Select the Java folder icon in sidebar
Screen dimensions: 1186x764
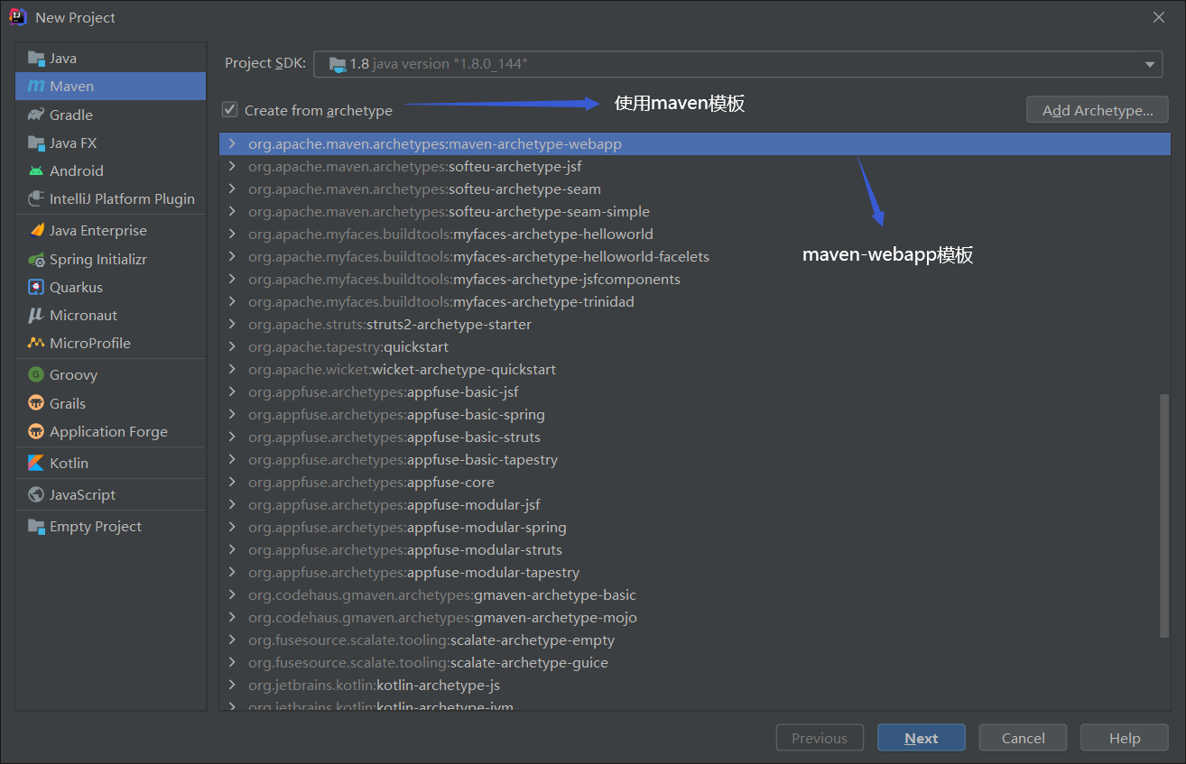tap(36, 58)
